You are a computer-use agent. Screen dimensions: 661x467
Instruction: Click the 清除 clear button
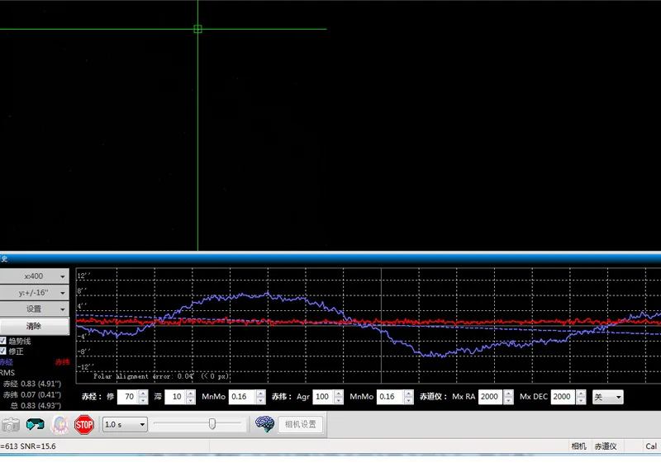[34, 326]
